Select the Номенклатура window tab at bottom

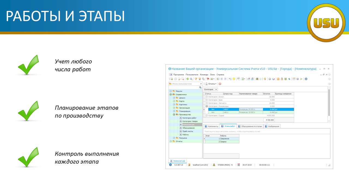click(x=178, y=161)
